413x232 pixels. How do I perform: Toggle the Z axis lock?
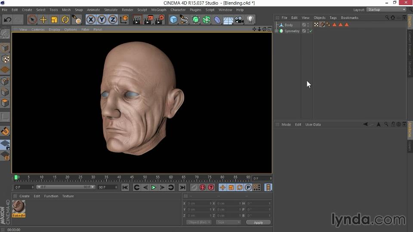(113, 20)
